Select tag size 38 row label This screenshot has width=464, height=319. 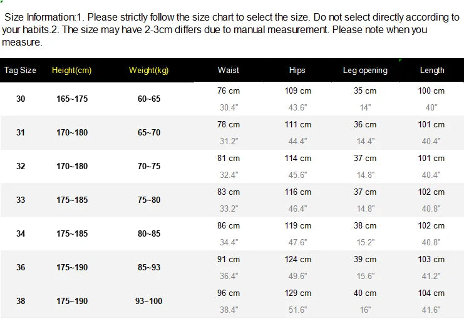pyautogui.click(x=21, y=301)
